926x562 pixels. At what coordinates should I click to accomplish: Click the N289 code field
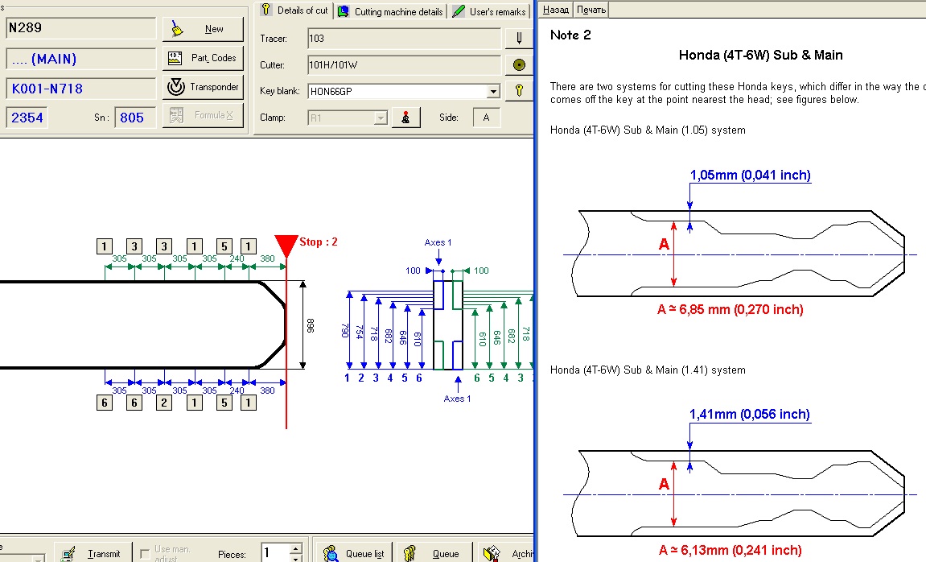click(81, 27)
